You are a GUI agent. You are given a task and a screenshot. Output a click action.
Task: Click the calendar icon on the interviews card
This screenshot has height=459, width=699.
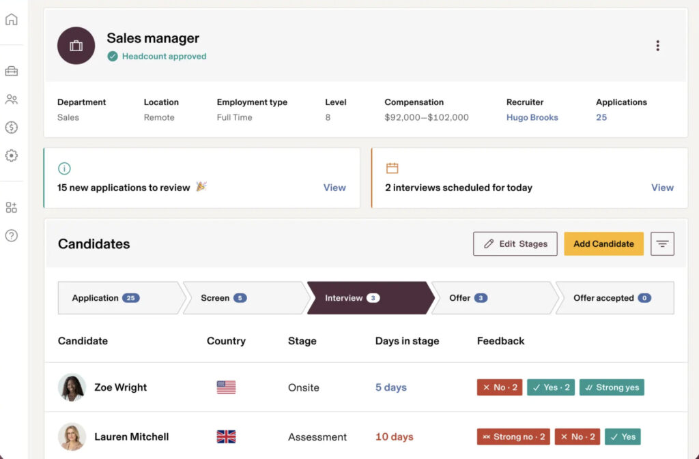[393, 168]
